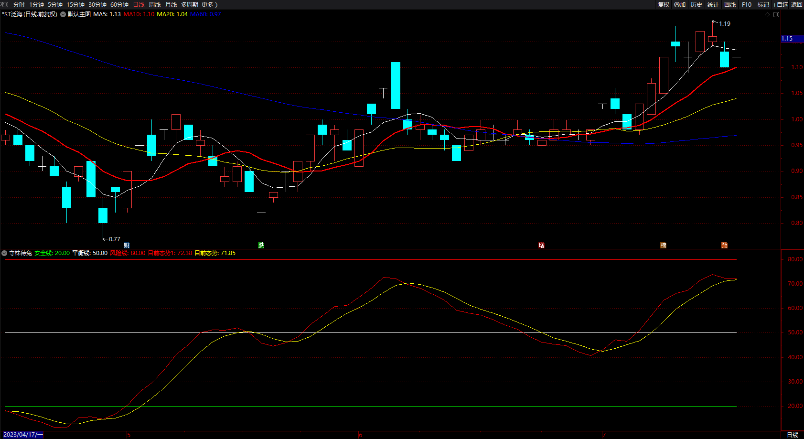This screenshot has height=439, width=804.
Task: Add stock to watchlist with +自选
Action: pyautogui.click(x=781, y=5)
